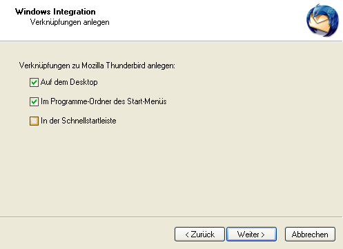Disable Im Programme-Ordner des Start-Menüs checkbox
This screenshot has width=343, height=249.
tap(34, 101)
